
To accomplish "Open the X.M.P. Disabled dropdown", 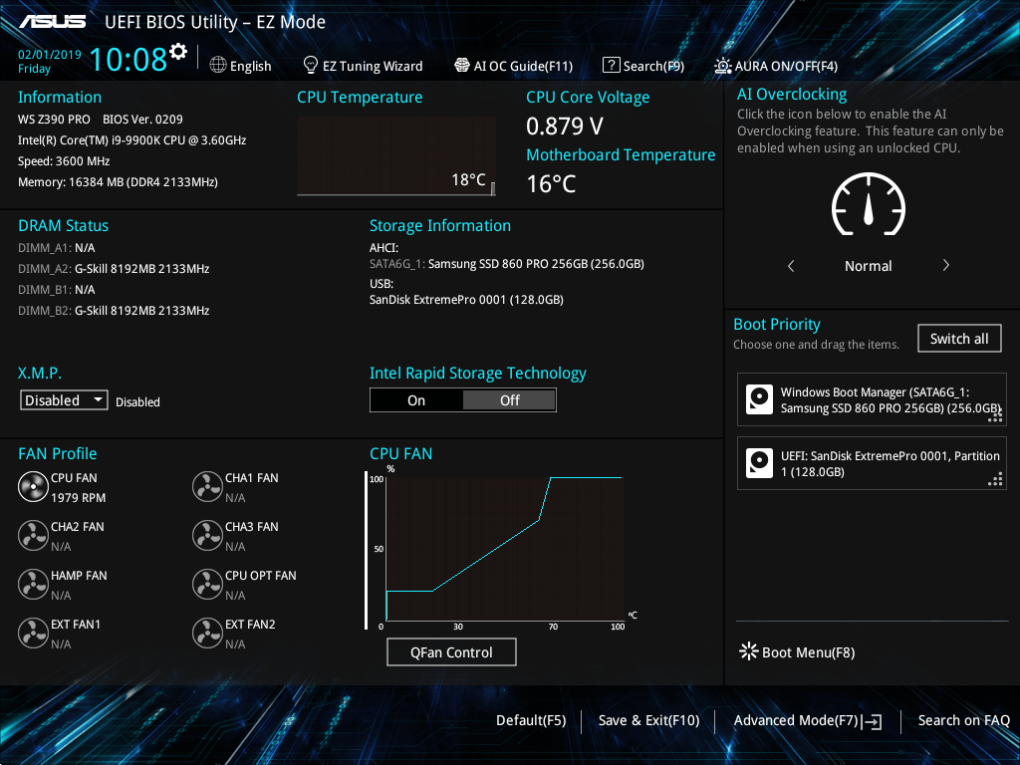I will (64, 400).
